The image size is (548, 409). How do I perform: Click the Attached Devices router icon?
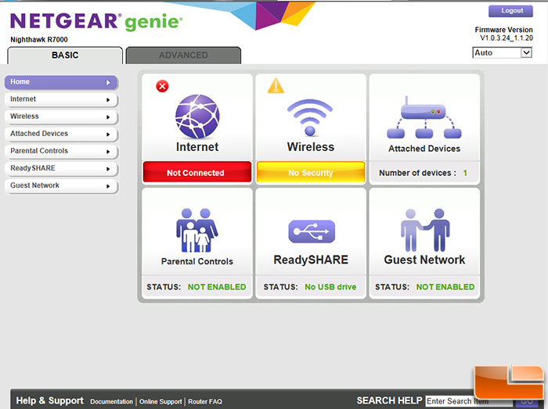click(424, 117)
